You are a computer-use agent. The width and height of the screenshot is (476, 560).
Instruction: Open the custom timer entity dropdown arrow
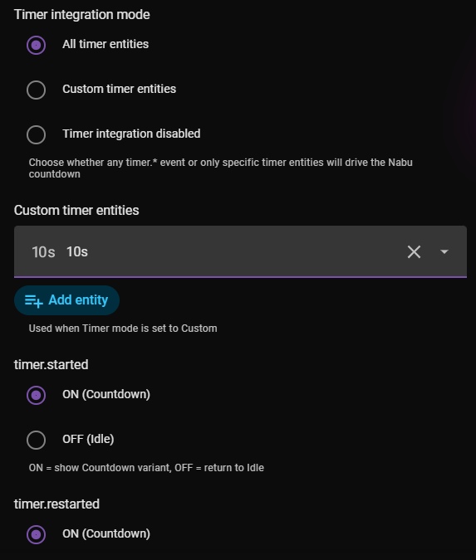pos(444,251)
